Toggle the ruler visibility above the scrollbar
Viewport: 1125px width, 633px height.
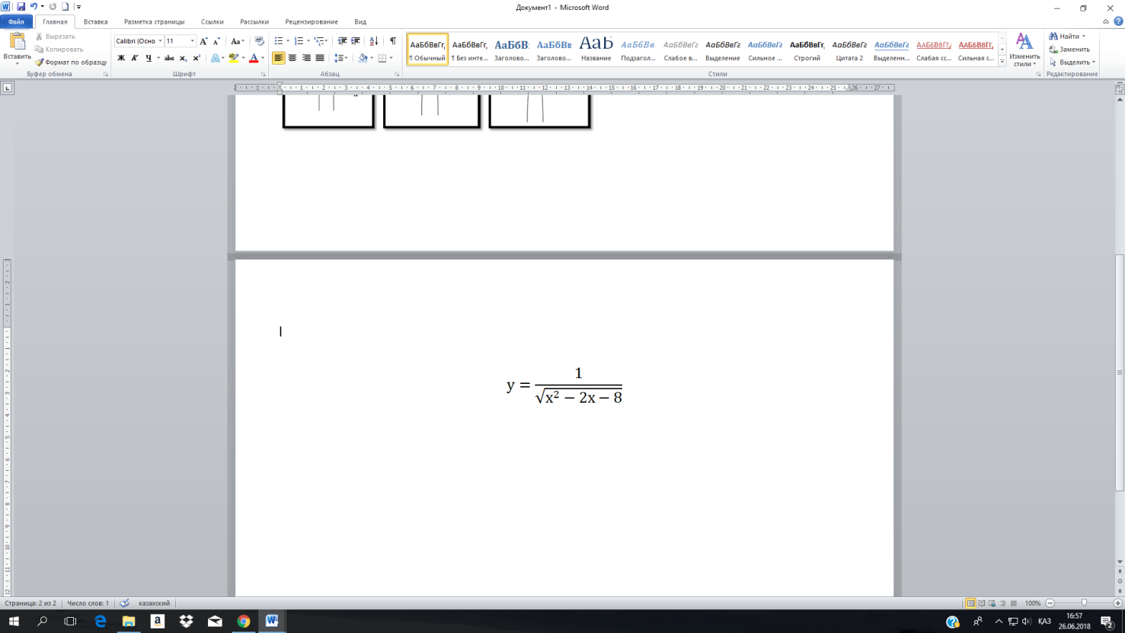pos(1119,89)
